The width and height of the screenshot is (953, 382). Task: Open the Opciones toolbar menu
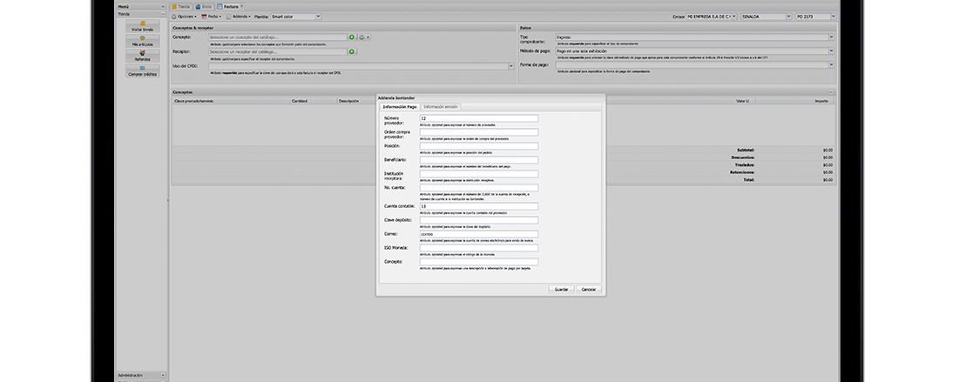(184, 17)
